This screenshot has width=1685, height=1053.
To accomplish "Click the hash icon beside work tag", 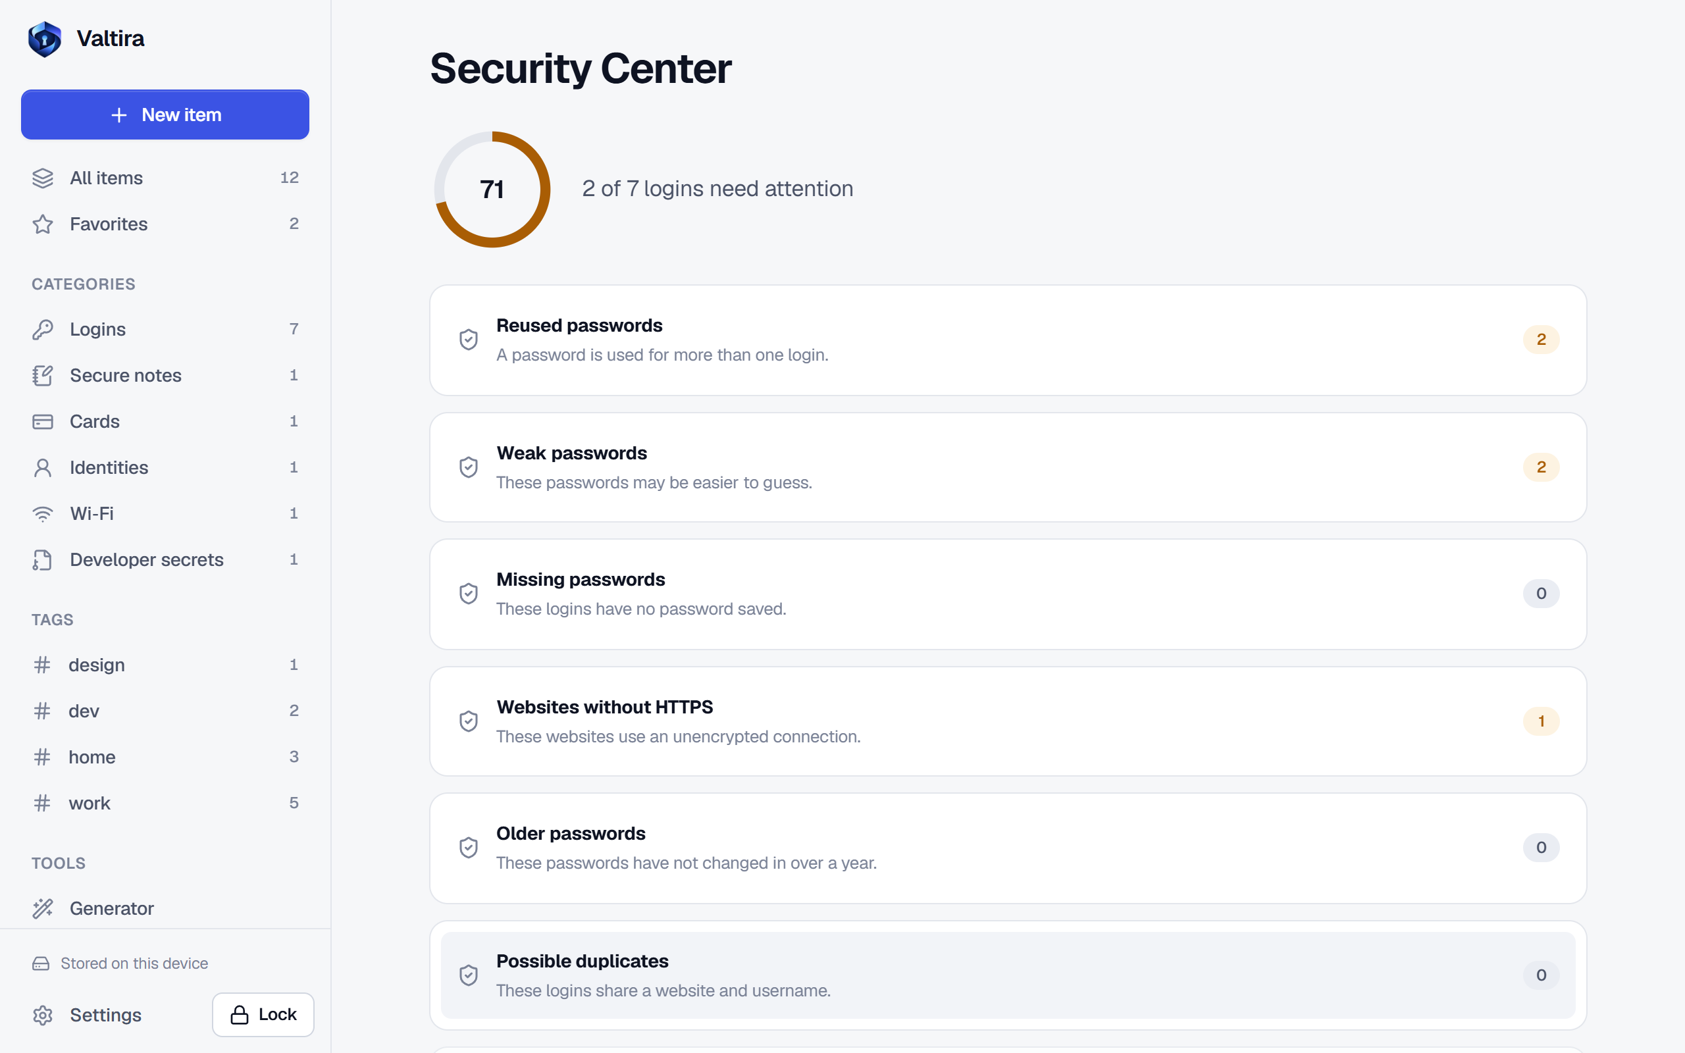I will point(41,803).
